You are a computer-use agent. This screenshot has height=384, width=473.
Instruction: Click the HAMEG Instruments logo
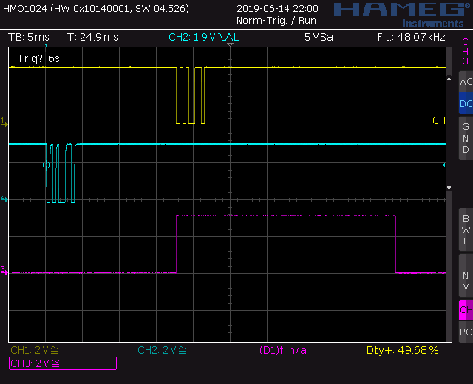[401, 13]
